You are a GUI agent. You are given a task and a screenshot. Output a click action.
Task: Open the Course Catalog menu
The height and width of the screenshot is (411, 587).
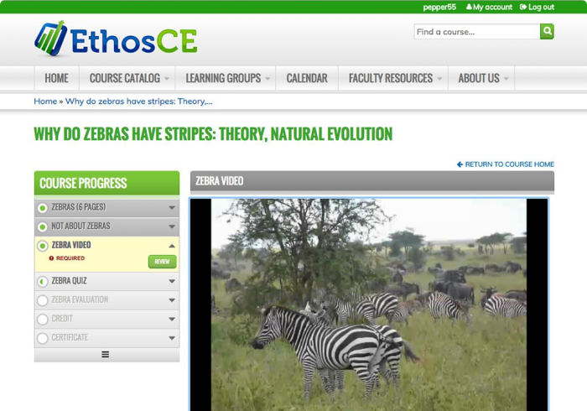click(125, 78)
